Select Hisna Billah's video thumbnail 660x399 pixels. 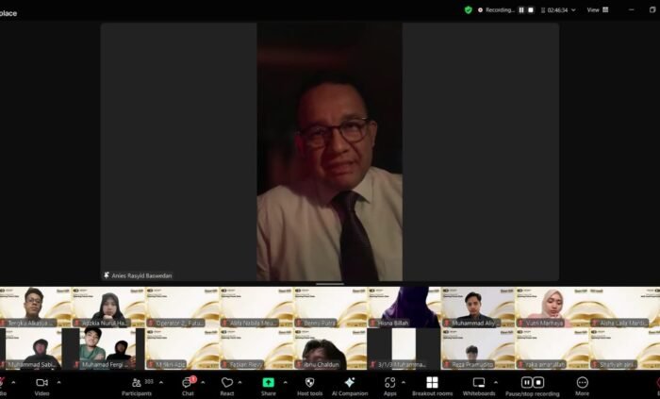(404, 308)
